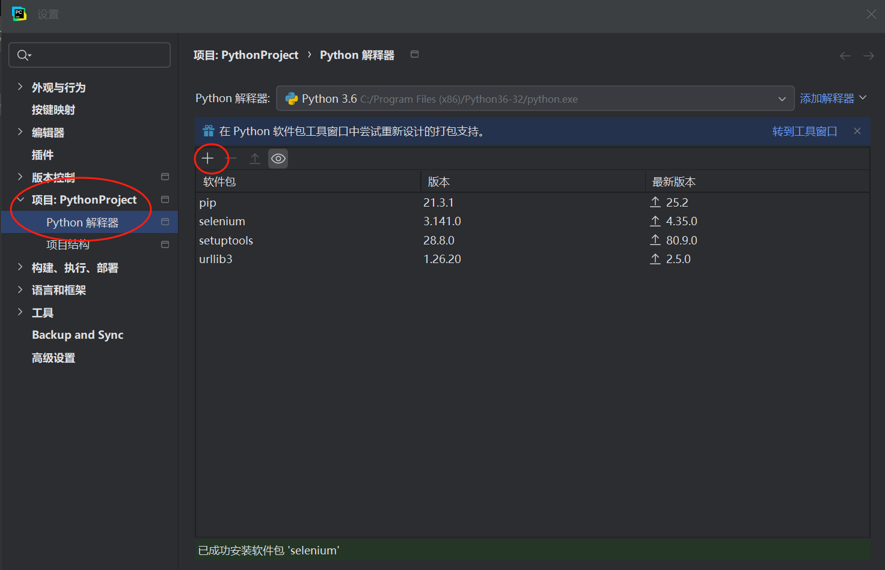Click the Python 解释器 breadcrumb

point(357,55)
